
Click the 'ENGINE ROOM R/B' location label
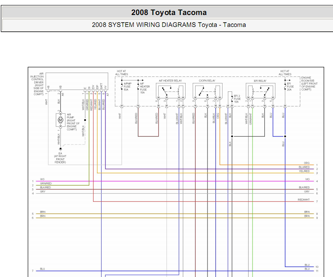point(309,83)
